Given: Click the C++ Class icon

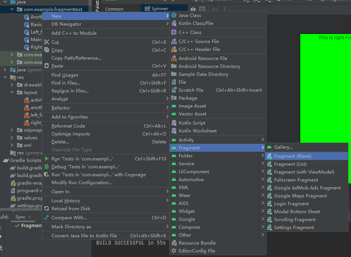Looking at the screenshot, I should [x=174, y=32].
